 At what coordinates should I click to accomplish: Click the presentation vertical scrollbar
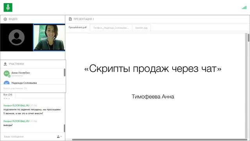[x=248, y=38]
